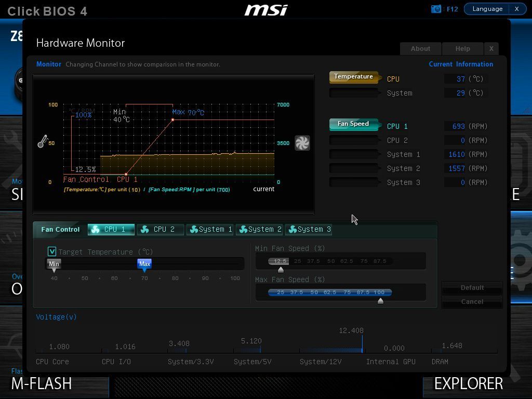Click the Min target temperature slider handle
532x399 pixels.
pos(54,265)
